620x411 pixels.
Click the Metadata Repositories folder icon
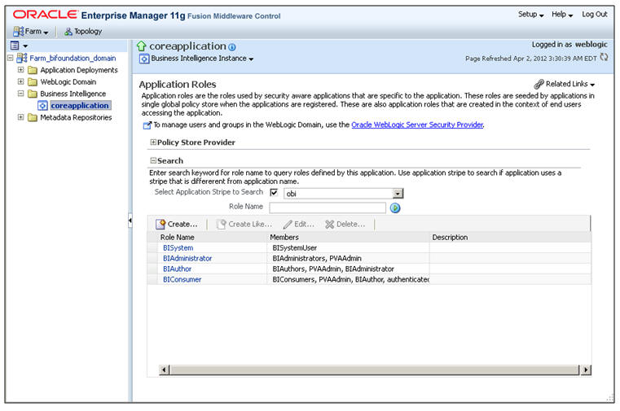coord(33,118)
